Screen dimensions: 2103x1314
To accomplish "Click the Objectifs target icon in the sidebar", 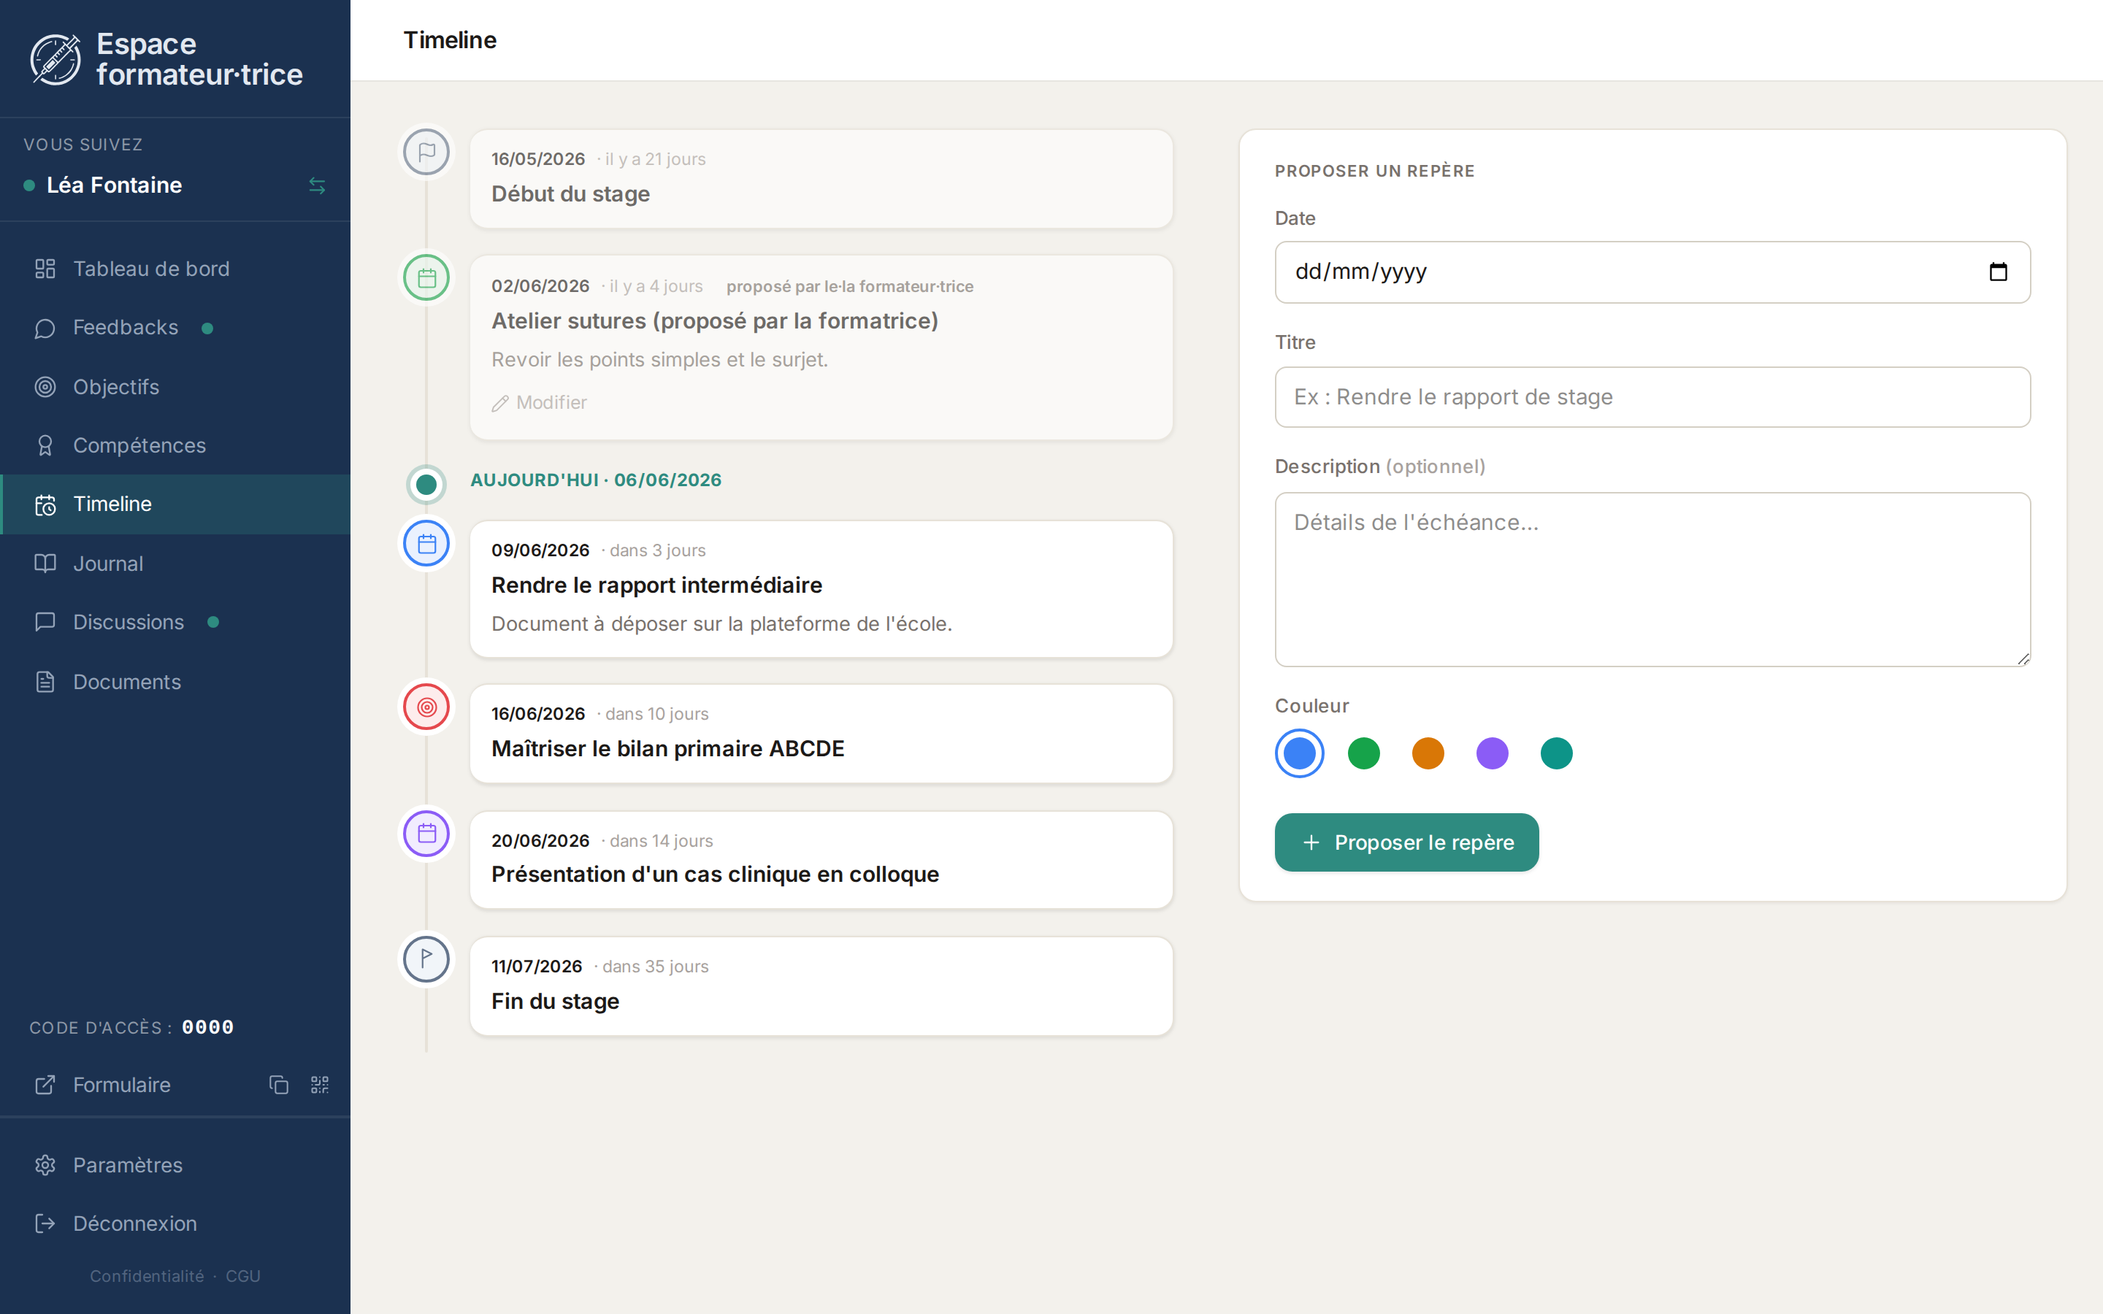I will coord(45,387).
